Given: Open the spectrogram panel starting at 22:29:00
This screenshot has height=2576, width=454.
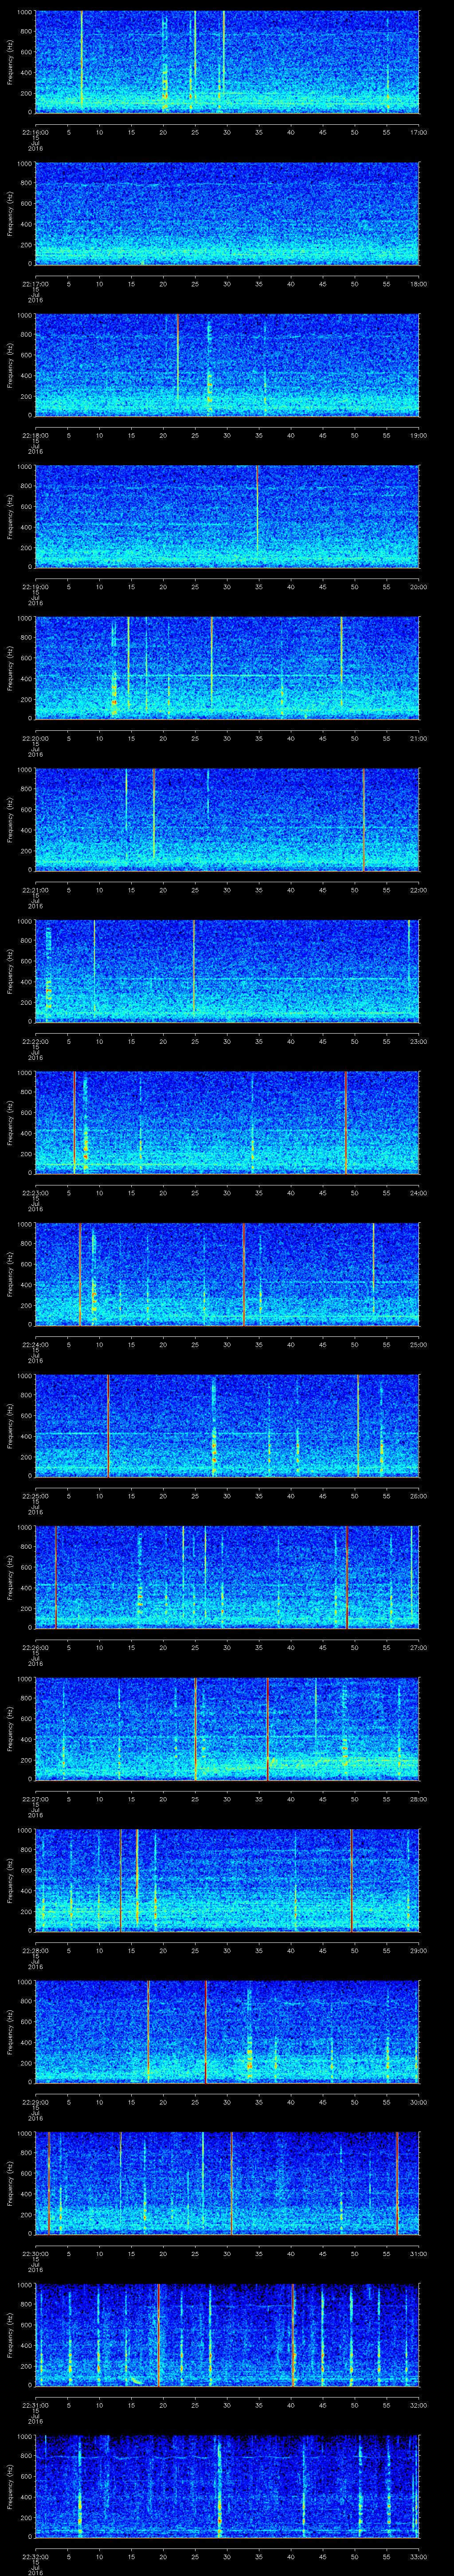Looking at the screenshot, I should (x=227, y=2032).
